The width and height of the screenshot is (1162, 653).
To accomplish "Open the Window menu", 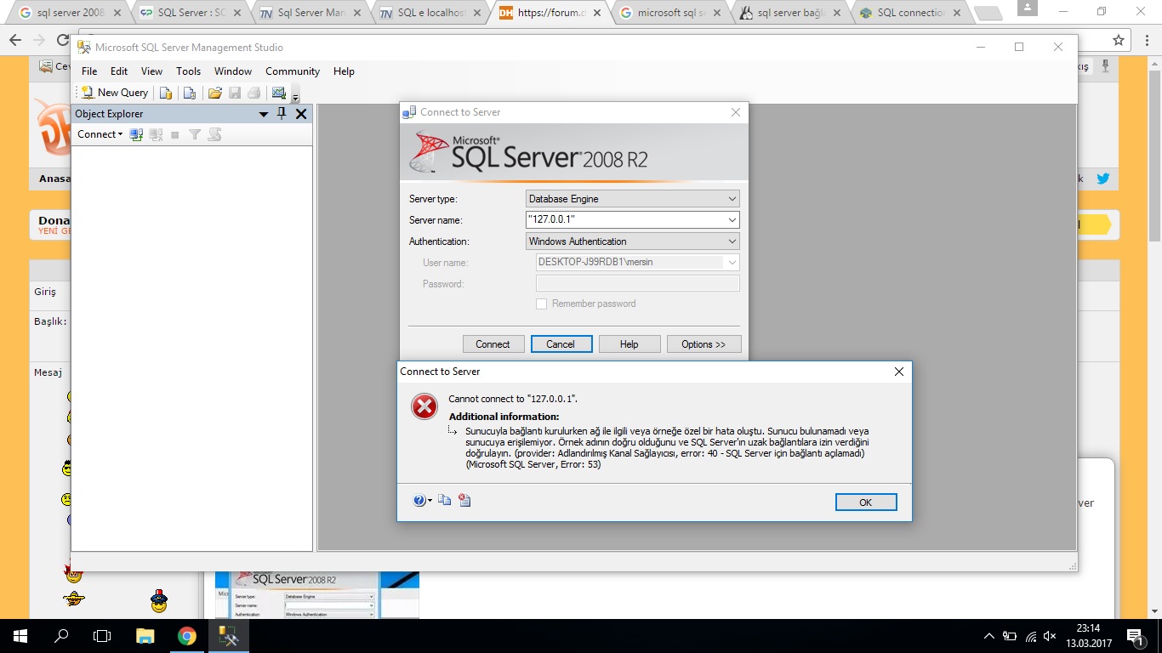I will [x=233, y=71].
